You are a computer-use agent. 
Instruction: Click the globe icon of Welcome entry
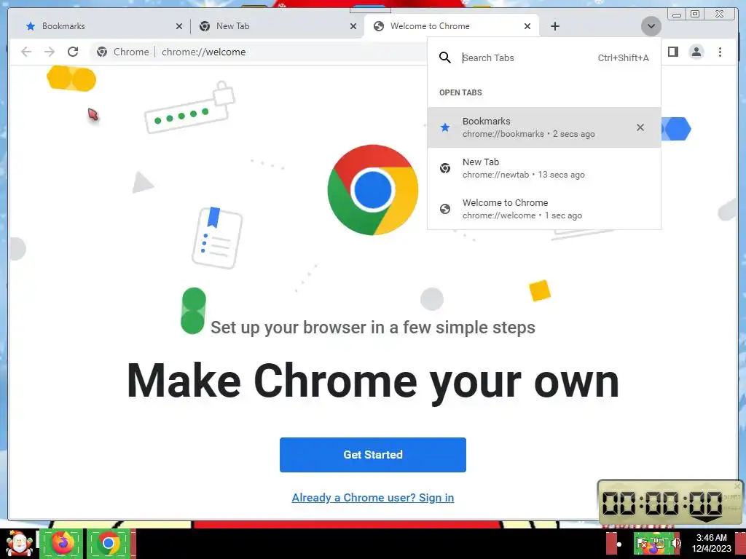point(445,209)
